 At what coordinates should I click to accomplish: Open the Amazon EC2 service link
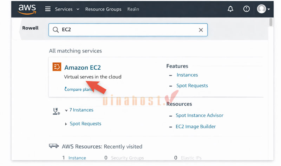point(83,68)
